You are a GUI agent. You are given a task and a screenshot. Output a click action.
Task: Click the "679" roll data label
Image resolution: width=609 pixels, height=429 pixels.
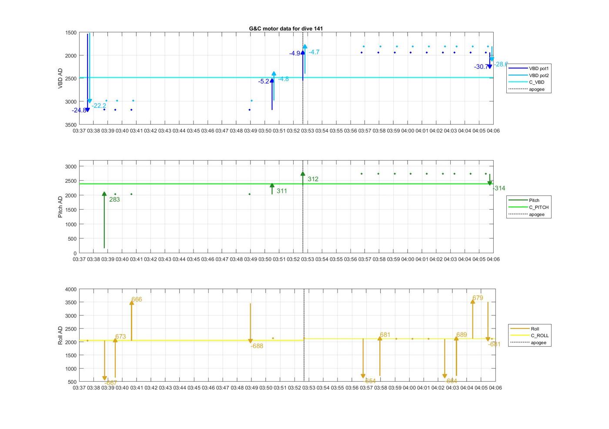(x=478, y=298)
